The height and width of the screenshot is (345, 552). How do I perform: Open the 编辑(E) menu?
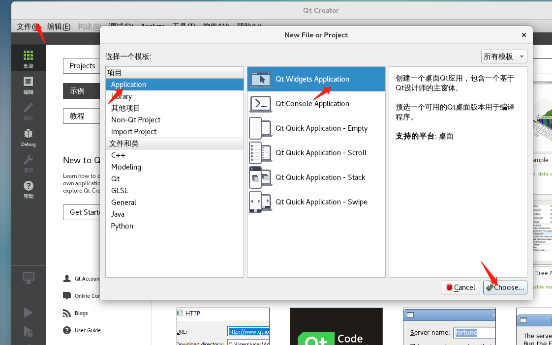point(59,27)
